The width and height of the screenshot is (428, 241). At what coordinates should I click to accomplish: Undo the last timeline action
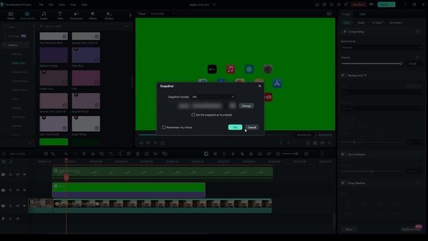click(x=66, y=154)
